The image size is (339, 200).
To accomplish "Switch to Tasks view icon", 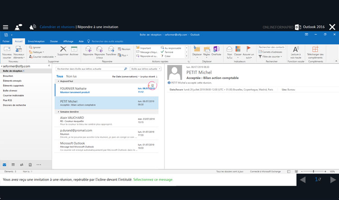I will coord(30,165).
